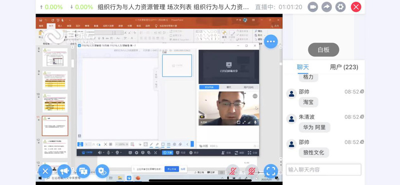Select slide 11 thumbnail in PowerPoint
Screen dimensions: 400x185
click(x=55, y=126)
